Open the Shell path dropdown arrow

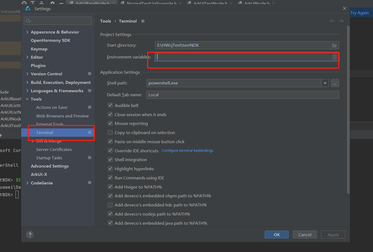click(x=325, y=83)
